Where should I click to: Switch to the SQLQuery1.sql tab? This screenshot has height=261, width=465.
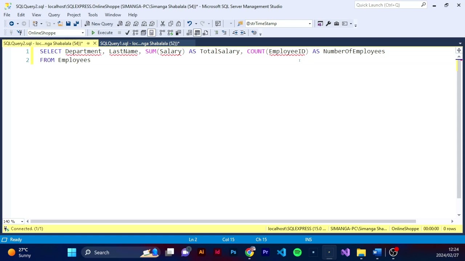click(x=140, y=43)
